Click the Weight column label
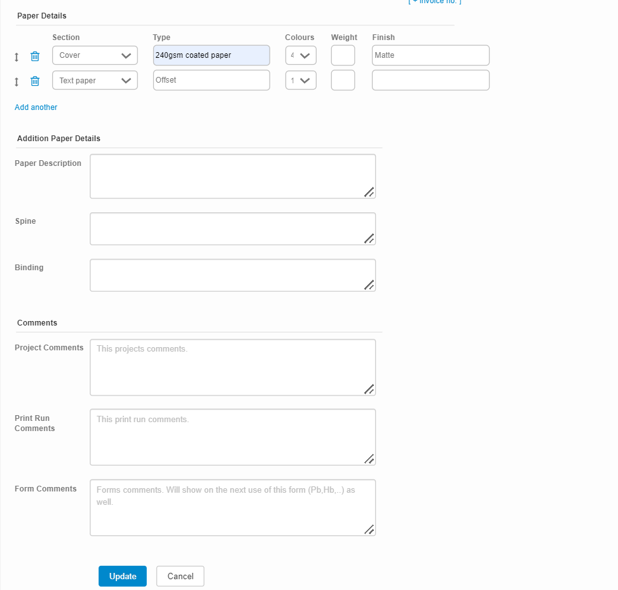 pos(344,38)
